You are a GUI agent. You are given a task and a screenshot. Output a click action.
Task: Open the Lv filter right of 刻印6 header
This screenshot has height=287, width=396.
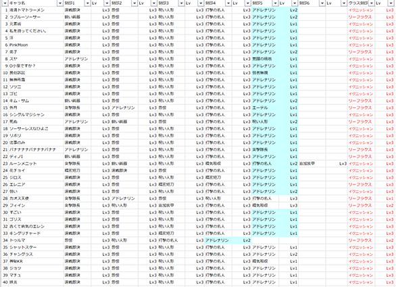coord(344,3)
